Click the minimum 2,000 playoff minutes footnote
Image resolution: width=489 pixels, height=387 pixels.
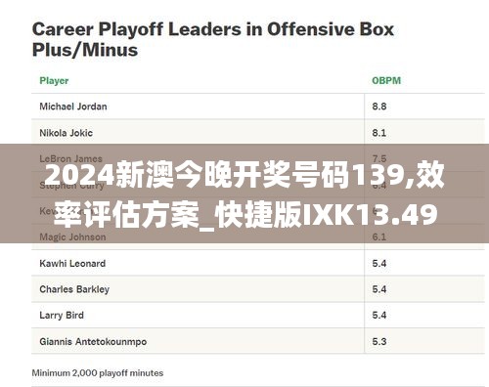point(98,373)
